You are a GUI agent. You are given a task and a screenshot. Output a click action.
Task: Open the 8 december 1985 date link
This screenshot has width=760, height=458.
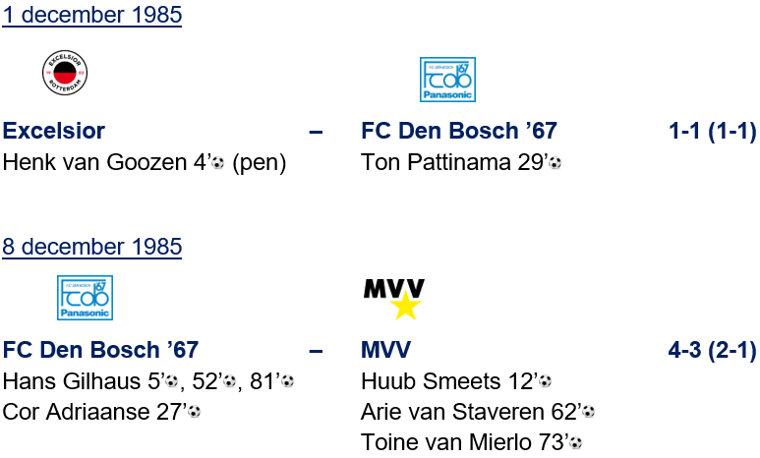(x=91, y=246)
